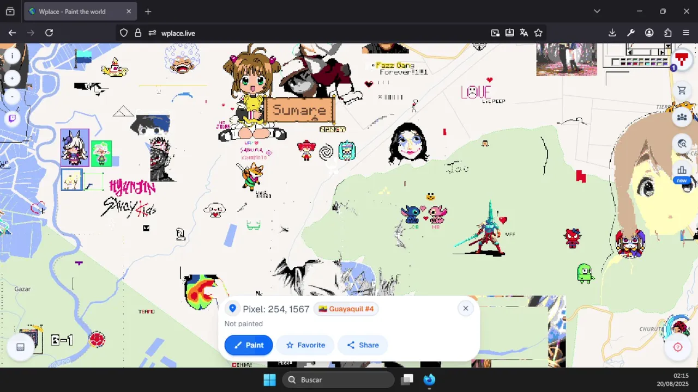
Task: Select the Wplace - Paint the world tab
Action: click(x=80, y=11)
